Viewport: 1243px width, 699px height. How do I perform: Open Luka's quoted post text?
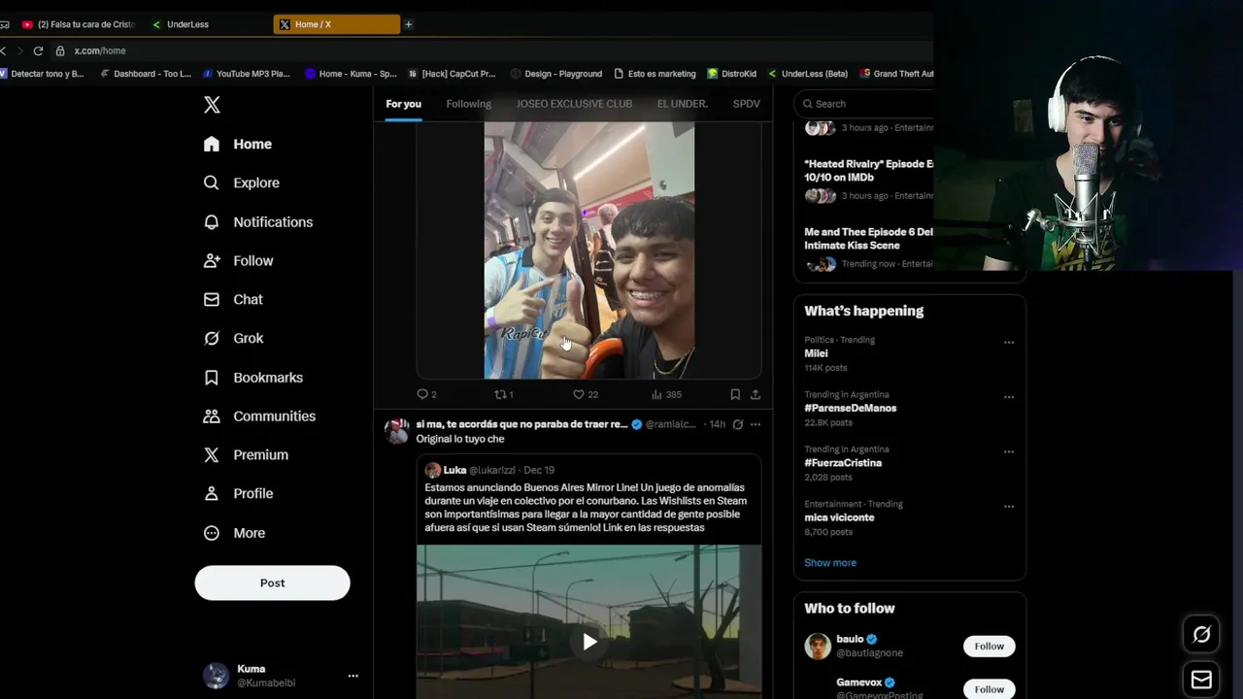click(586, 508)
